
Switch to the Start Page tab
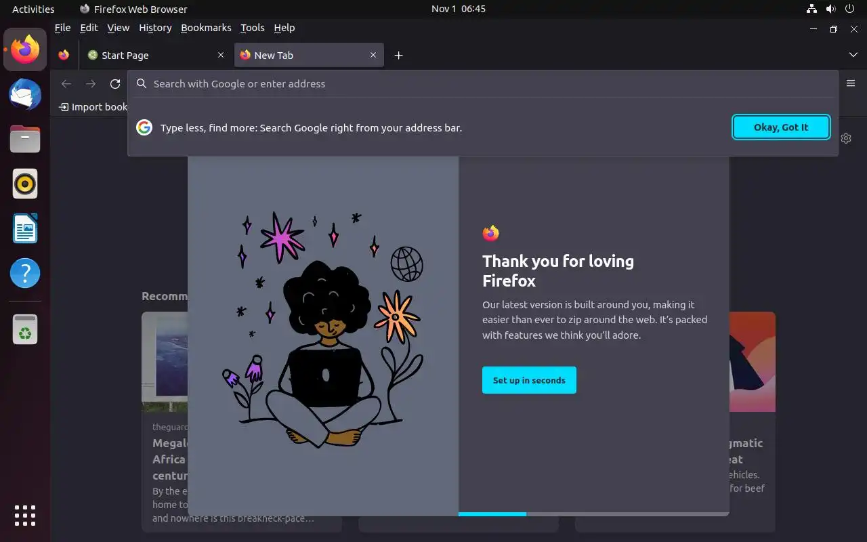click(x=155, y=55)
